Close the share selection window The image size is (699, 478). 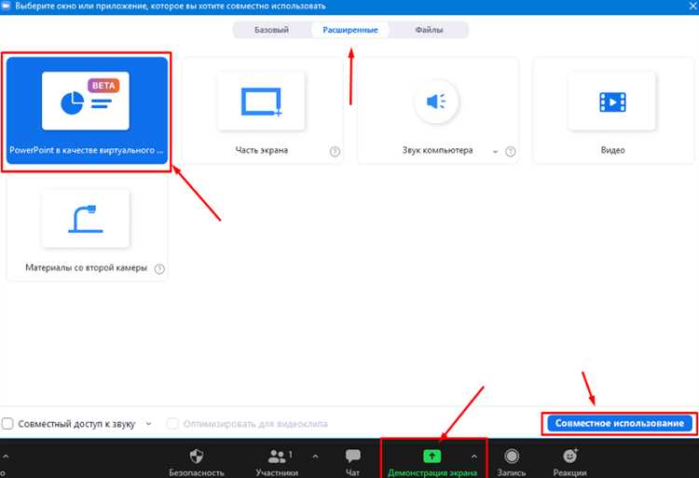[x=692, y=6]
